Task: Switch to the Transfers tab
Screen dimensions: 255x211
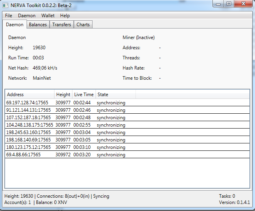Action: click(62, 25)
